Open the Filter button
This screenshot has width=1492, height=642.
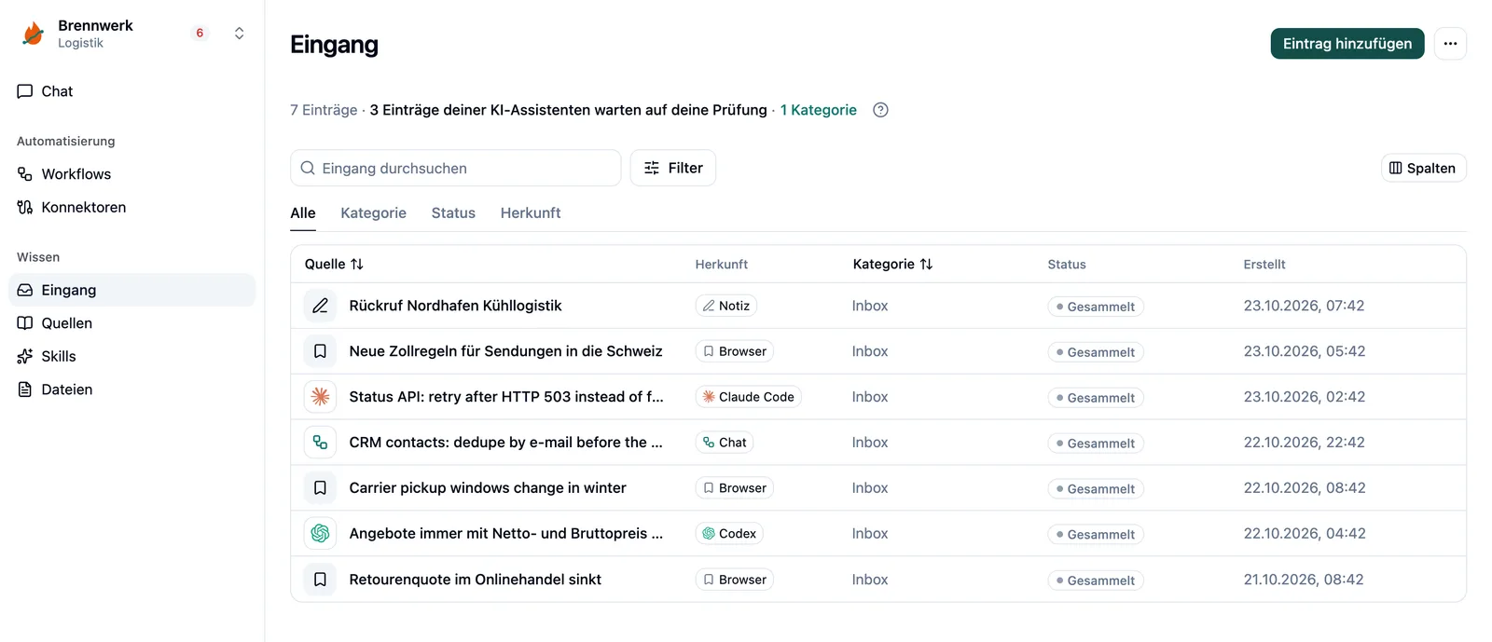click(672, 168)
